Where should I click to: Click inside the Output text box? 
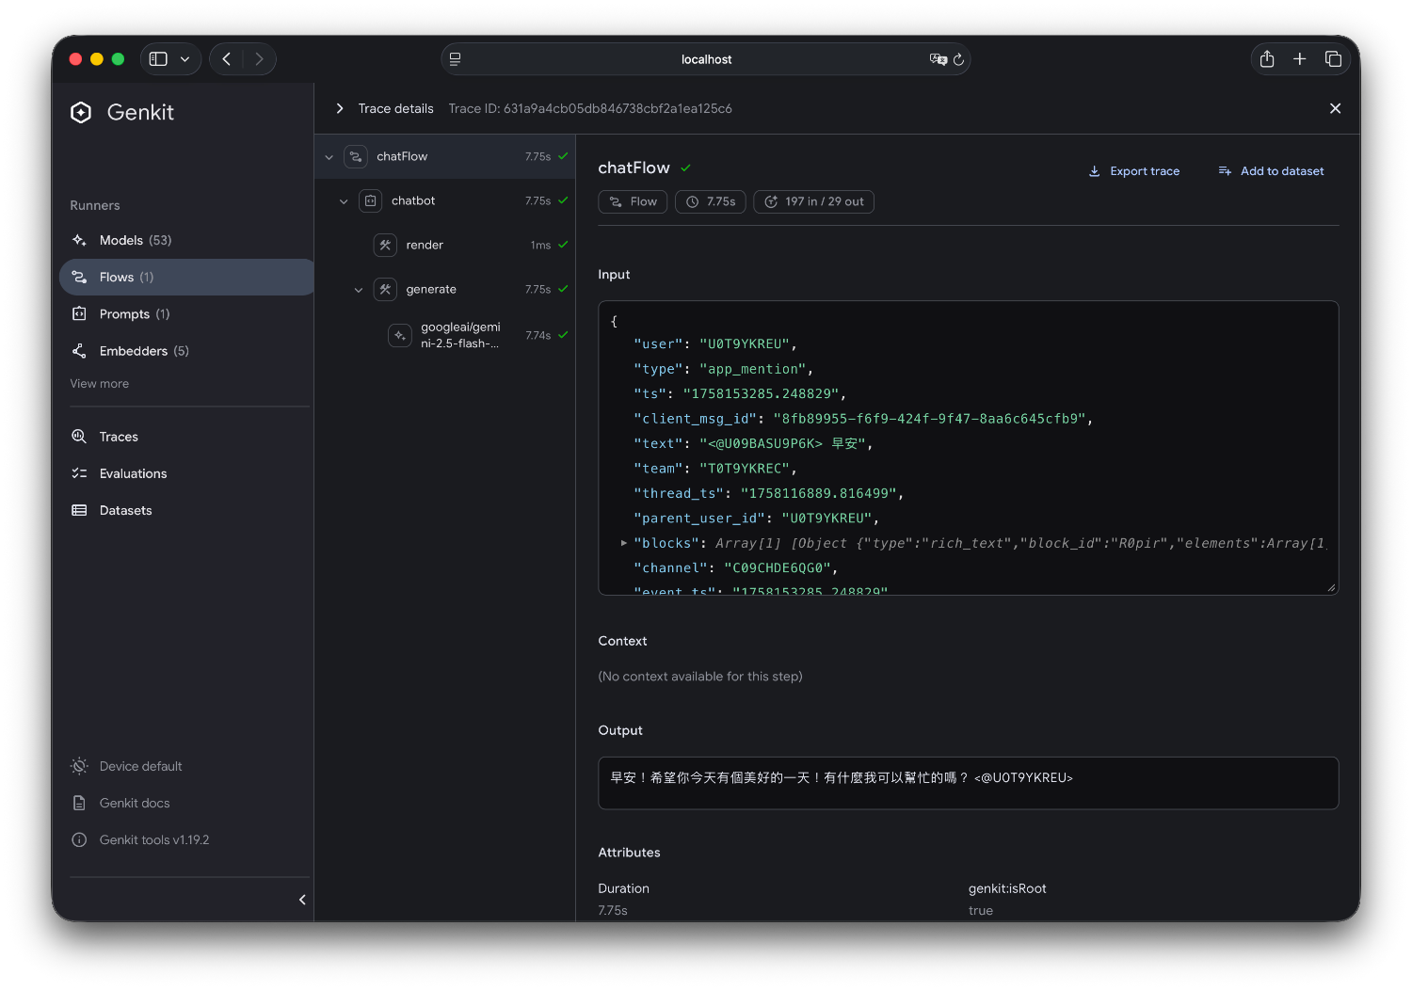coord(968,783)
